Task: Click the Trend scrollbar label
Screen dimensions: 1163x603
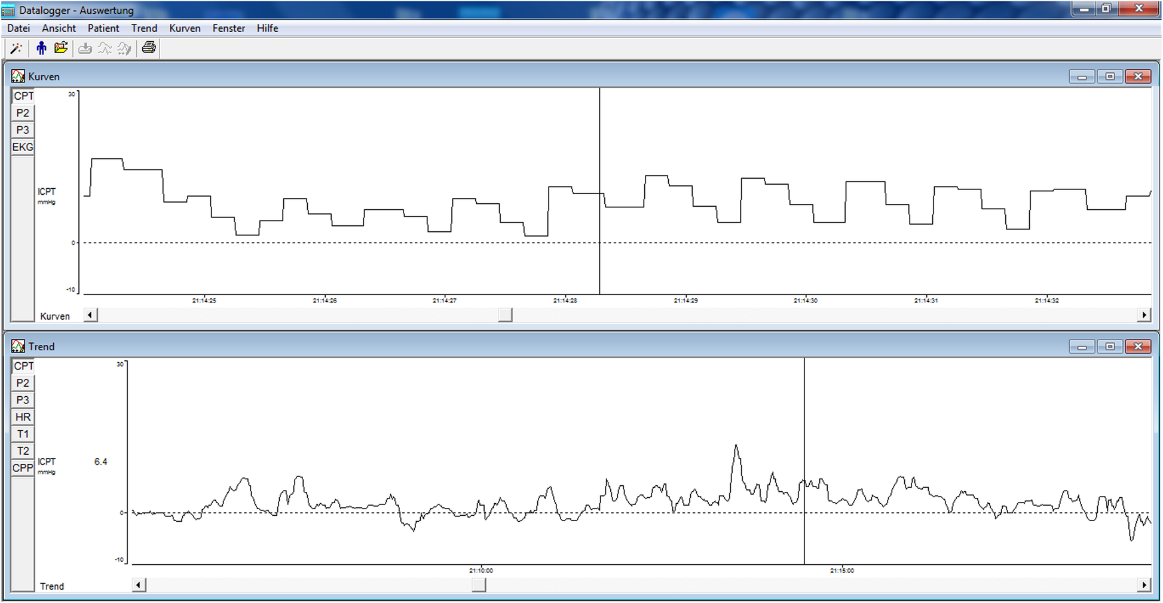Action: click(x=52, y=586)
